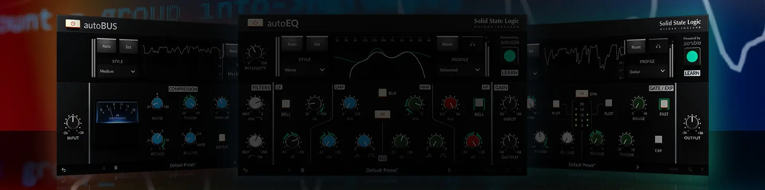Expand the Guitar profile dropdown
Viewport: 765px width, 190px height.
tap(647, 71)
